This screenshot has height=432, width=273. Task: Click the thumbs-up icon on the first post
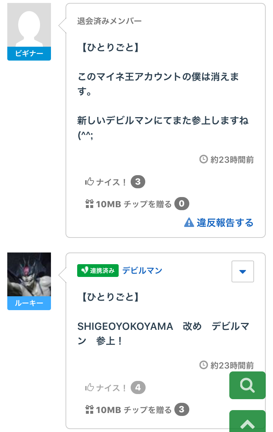pos(89,182)
